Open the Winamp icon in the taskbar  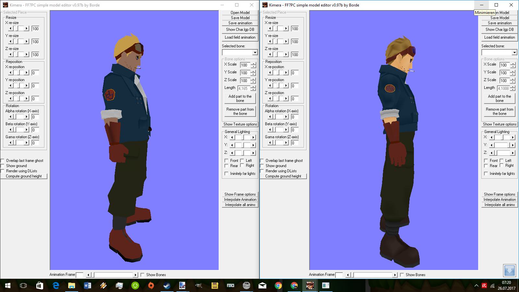pos(103,286)
